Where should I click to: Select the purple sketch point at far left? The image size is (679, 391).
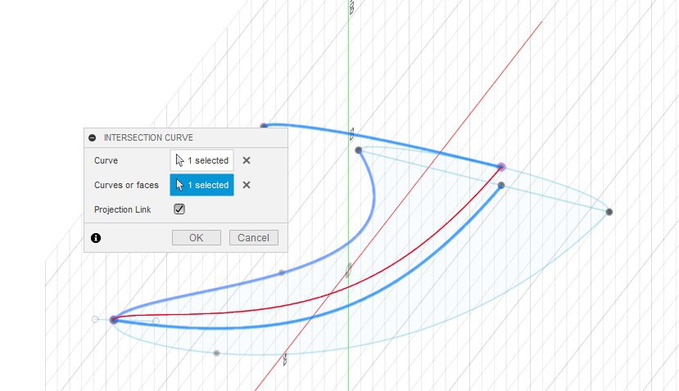coord(114,320)
